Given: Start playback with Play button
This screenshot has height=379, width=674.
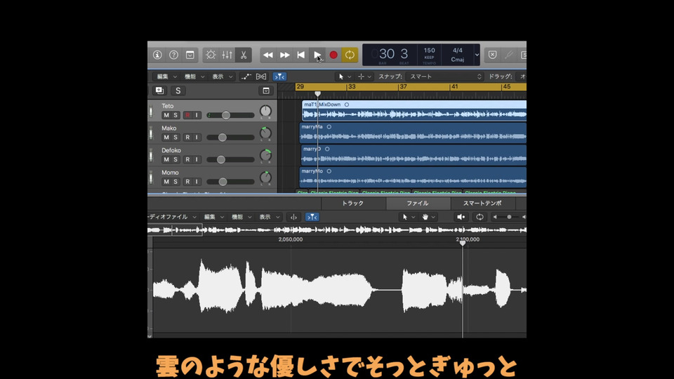Looking at the screenshot, I should click(317, 55).
